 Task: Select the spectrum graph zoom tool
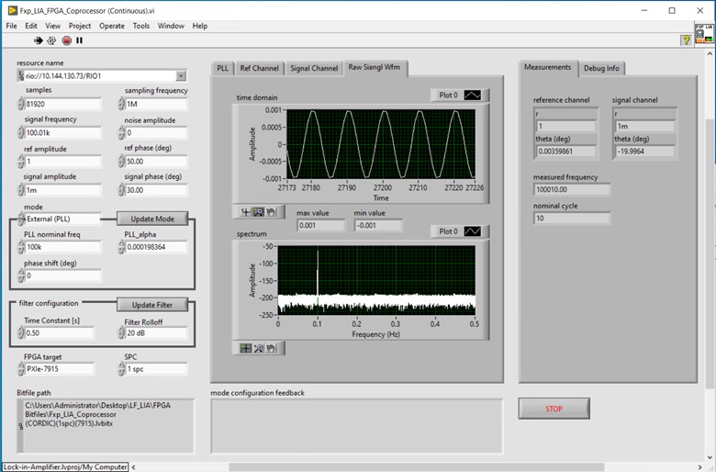click(x=259, y=348)
